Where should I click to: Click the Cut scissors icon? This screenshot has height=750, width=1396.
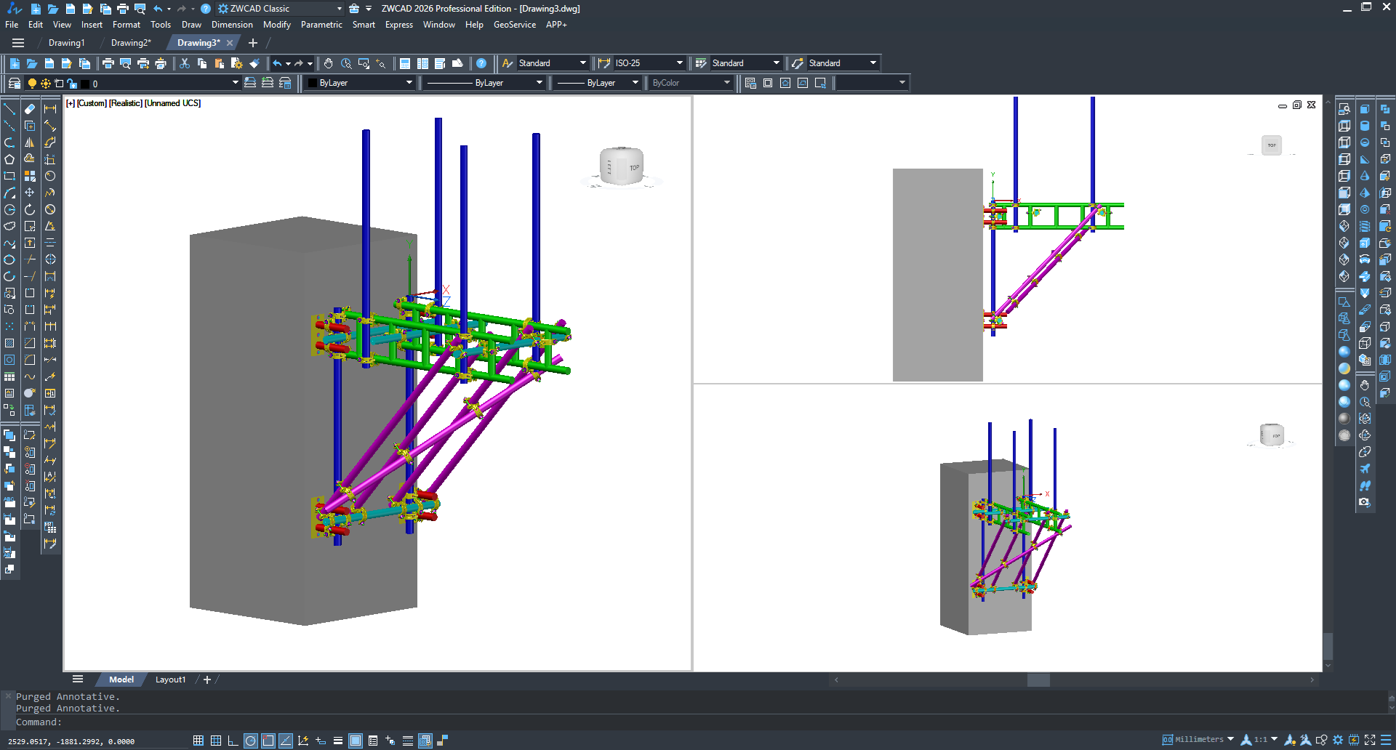185,63
